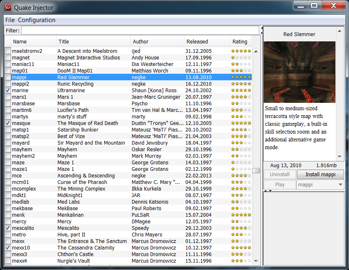This screenshot has width=349, height=270.
Task: Click the description panel scroll-down arrow
Action: (x=340, y=157)
